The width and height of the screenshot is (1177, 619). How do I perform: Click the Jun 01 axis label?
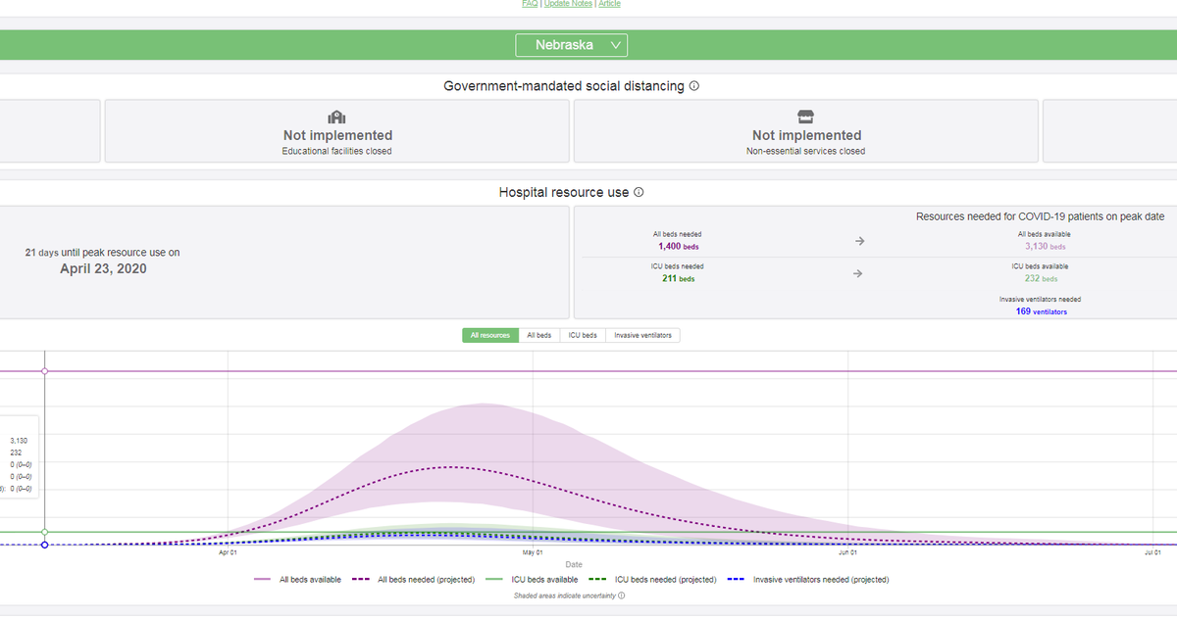point(848,553)
